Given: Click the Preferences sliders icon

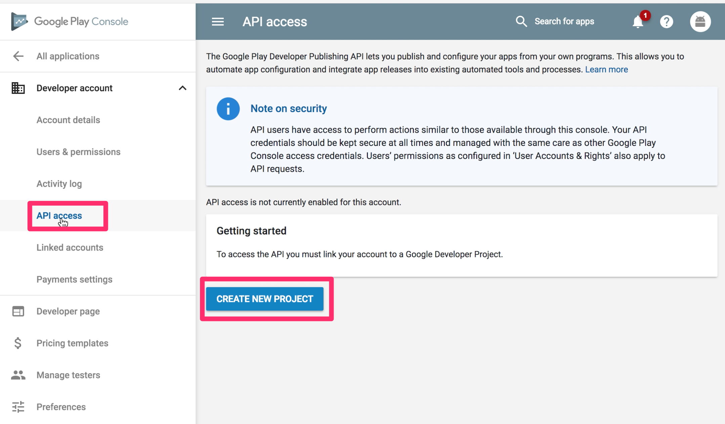Looking at the screenshot, I should [18, 407].
